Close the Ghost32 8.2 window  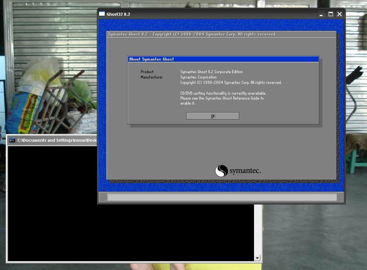click(x=339, y=14)
